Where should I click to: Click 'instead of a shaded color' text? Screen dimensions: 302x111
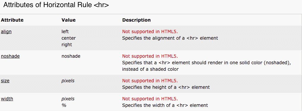[150, 69]
